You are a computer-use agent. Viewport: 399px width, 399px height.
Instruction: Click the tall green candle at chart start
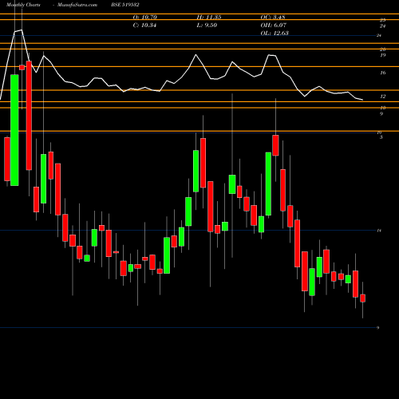click(x=14, y=130)
